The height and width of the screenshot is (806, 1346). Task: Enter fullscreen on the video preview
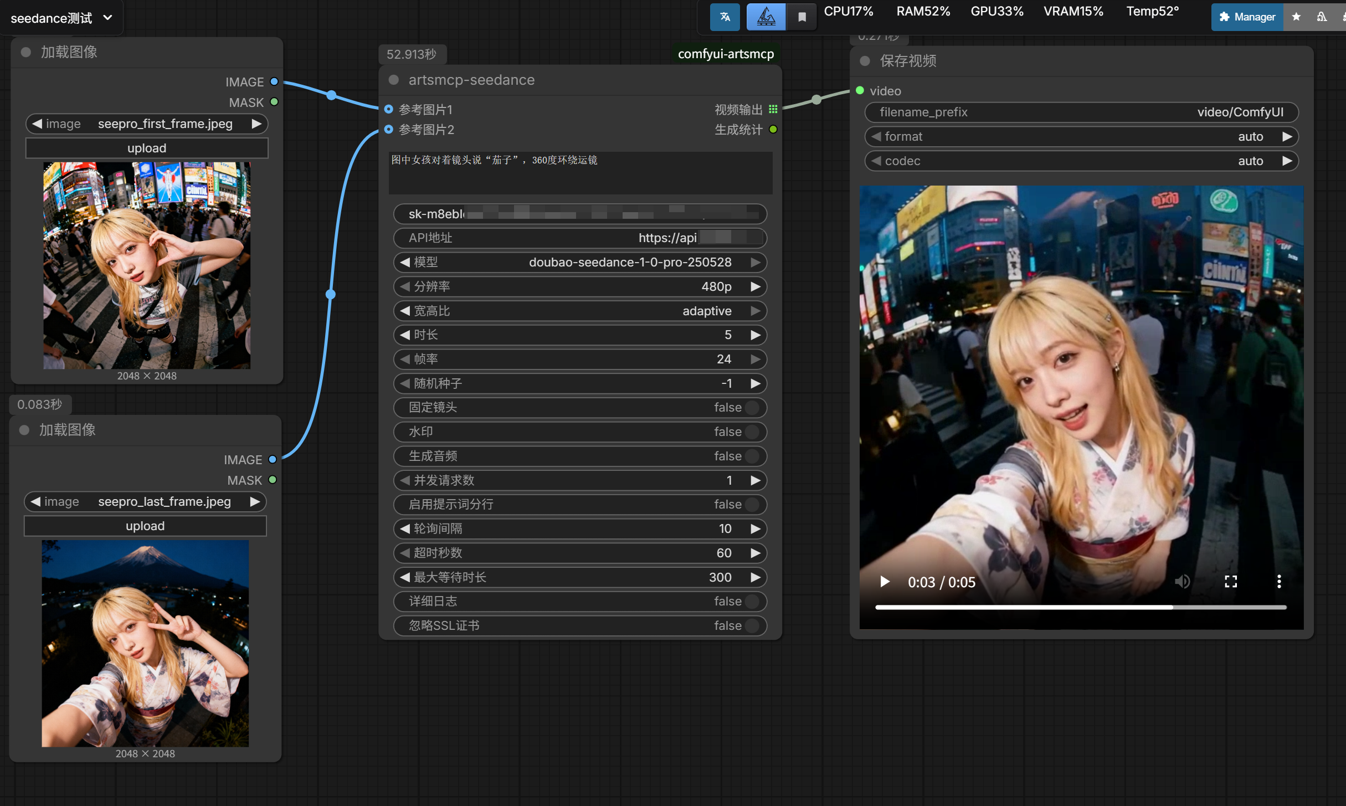tap(1230, 582)
